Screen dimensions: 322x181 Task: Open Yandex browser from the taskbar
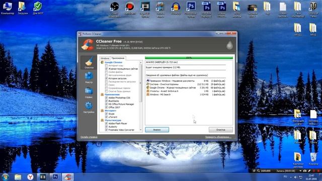[30, 177]
